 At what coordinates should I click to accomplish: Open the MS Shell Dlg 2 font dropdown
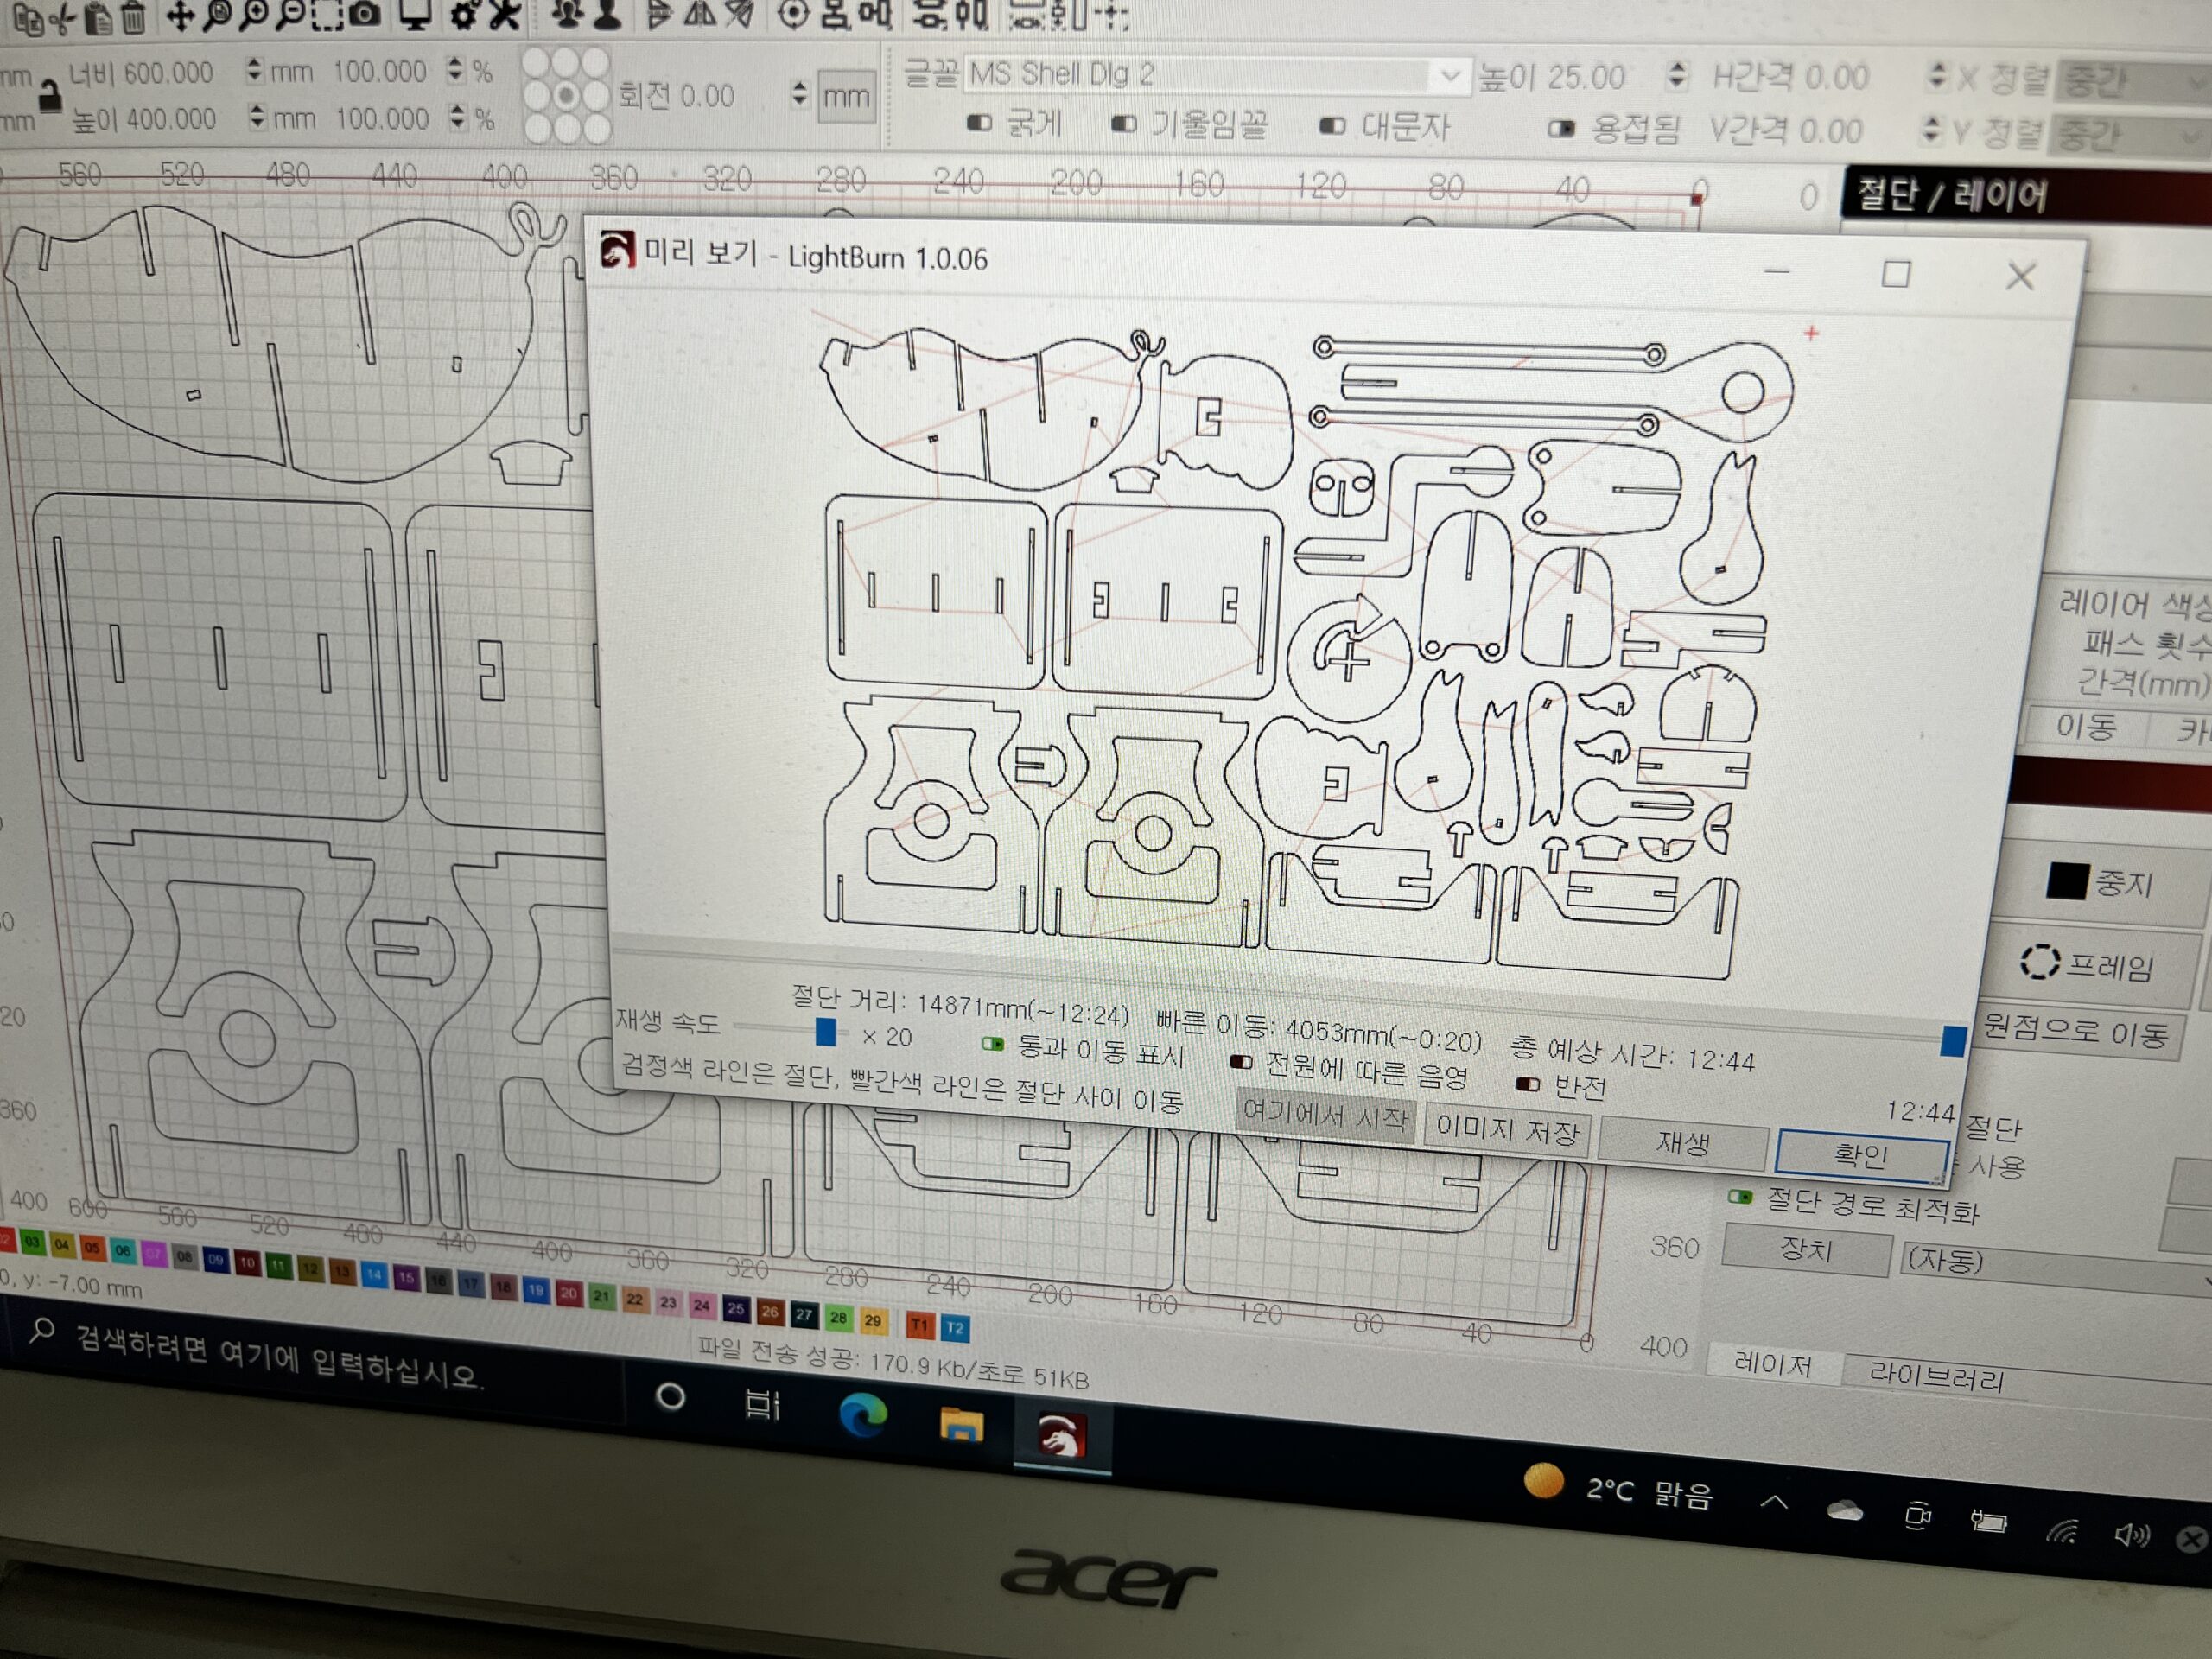pyautogui.click(x=1449, y=75)
